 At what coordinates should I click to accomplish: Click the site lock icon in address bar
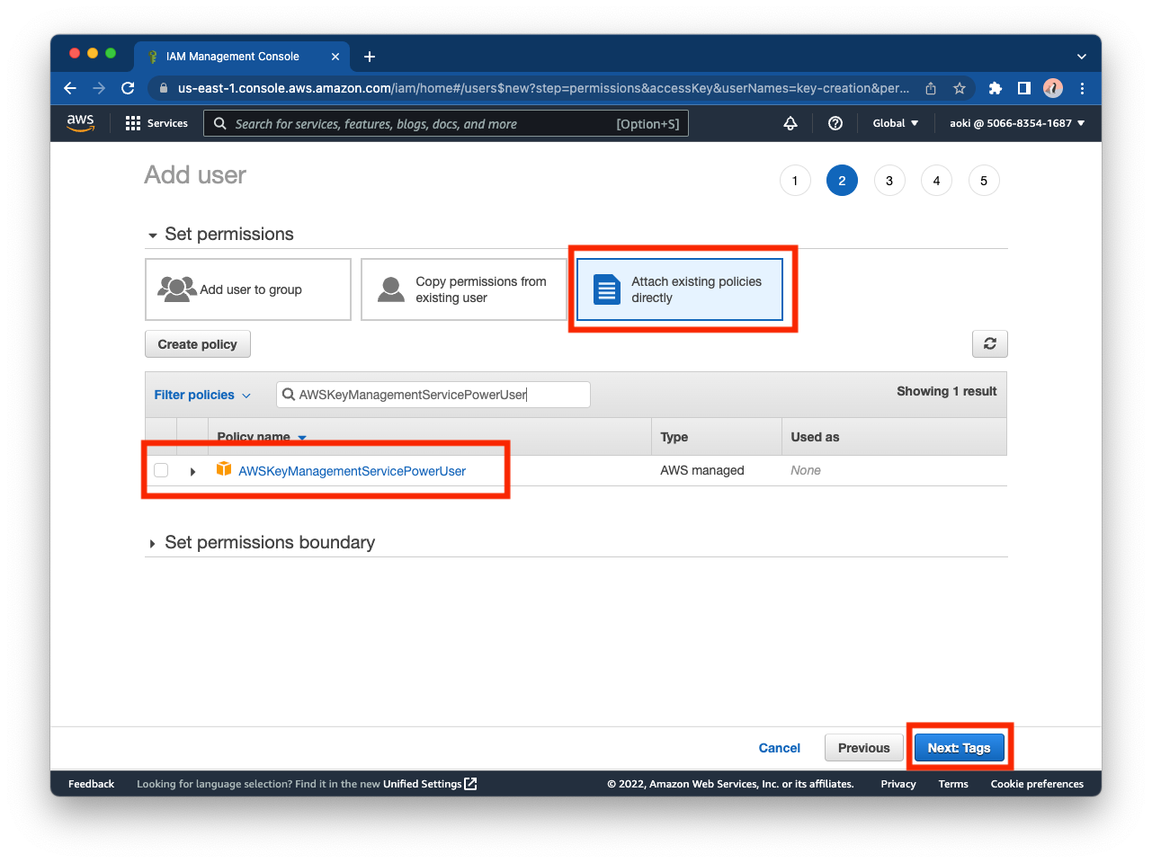coord(163,88)
